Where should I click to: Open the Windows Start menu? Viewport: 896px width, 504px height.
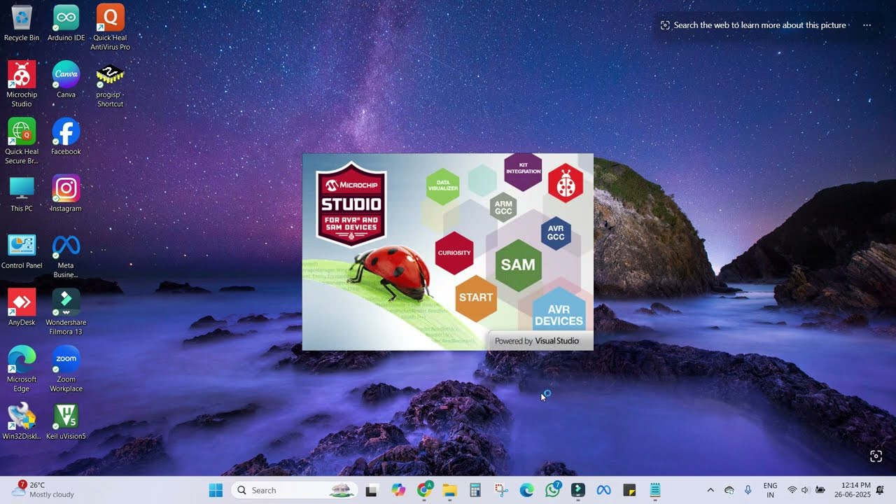coord(216,490)
